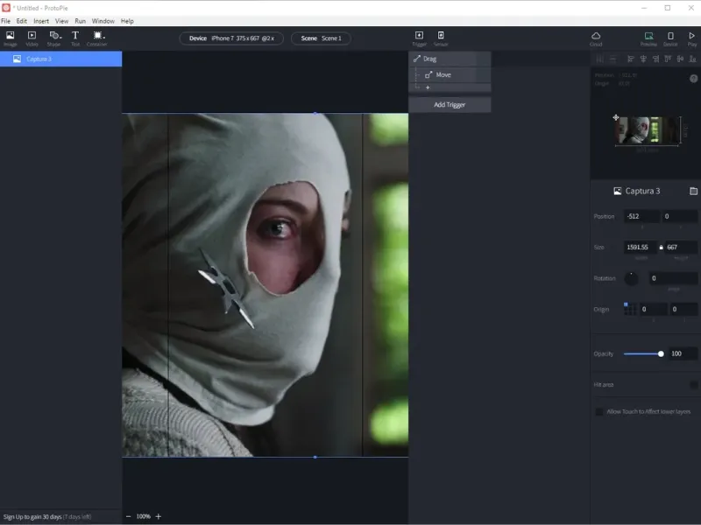The width and height of the screenshot is (701, 525).
Task: Click the Add Trigger button
Action: point(450,105)
